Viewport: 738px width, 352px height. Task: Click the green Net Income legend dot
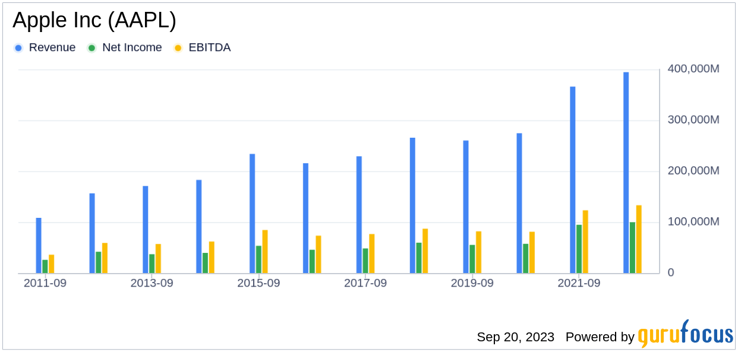[92, 48]
